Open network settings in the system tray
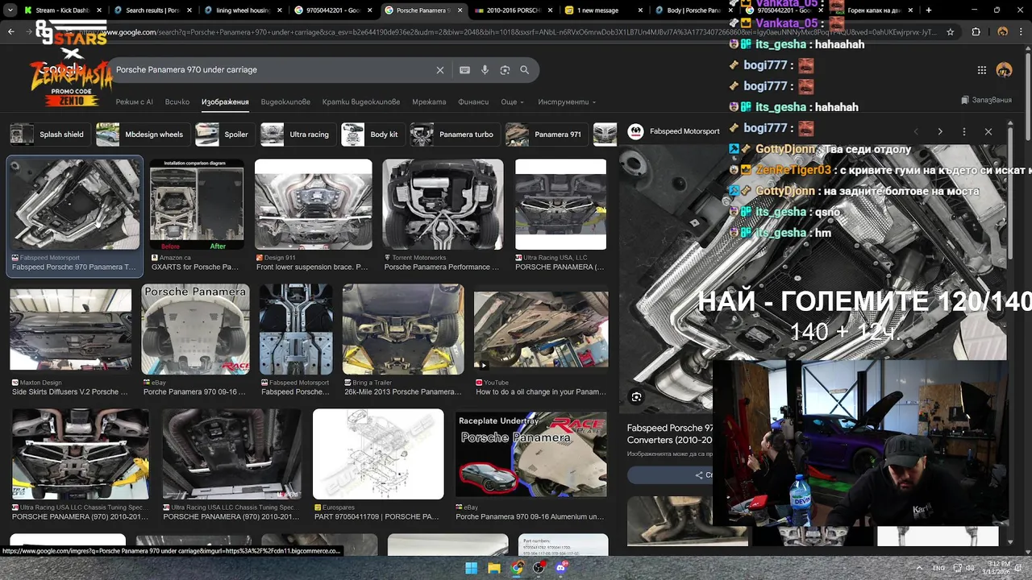Image resolution: width=1032 pixels, height=580 pixels. coord(956,568)
